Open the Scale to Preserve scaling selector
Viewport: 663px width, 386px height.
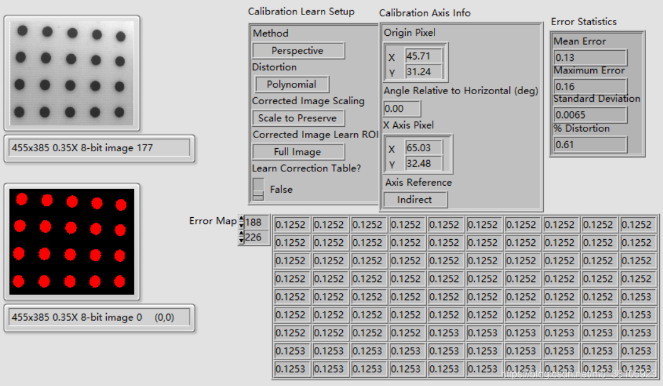(x=298, y=119)
